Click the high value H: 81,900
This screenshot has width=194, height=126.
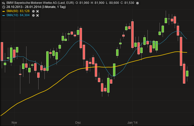pos(97,3)
